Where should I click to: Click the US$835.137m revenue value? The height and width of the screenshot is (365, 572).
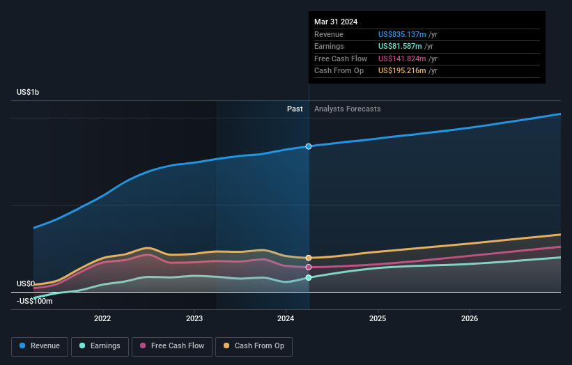click(x=402, y=34)
